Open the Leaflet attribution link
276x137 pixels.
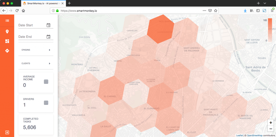click(x=240, y=135)
